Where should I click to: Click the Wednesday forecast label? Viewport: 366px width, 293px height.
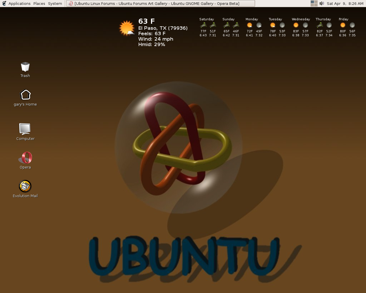[x=301, y=19]
